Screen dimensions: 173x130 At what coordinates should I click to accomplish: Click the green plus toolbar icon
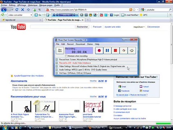35,10
